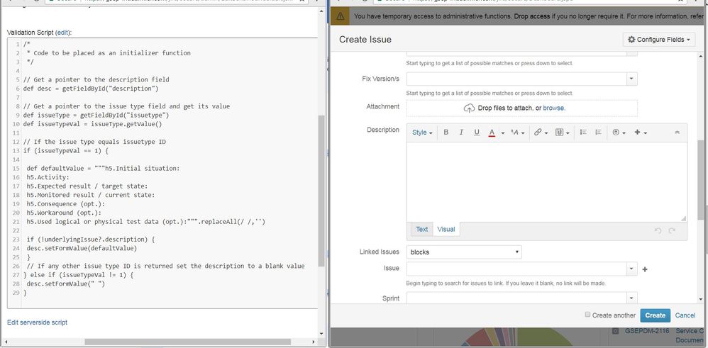Open the attachment paperclip dropdown

pos(562,133)
